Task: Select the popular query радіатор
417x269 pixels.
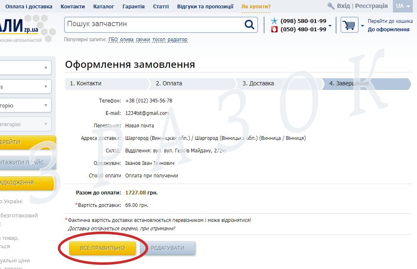Action: click(x=177, y=40)
